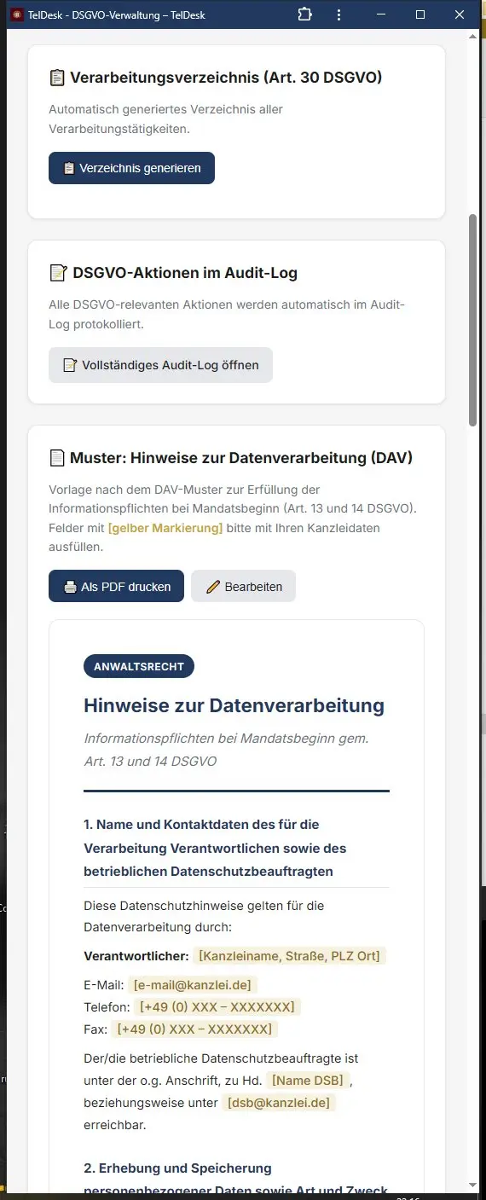Click the scrollbar up arrow

473,36
